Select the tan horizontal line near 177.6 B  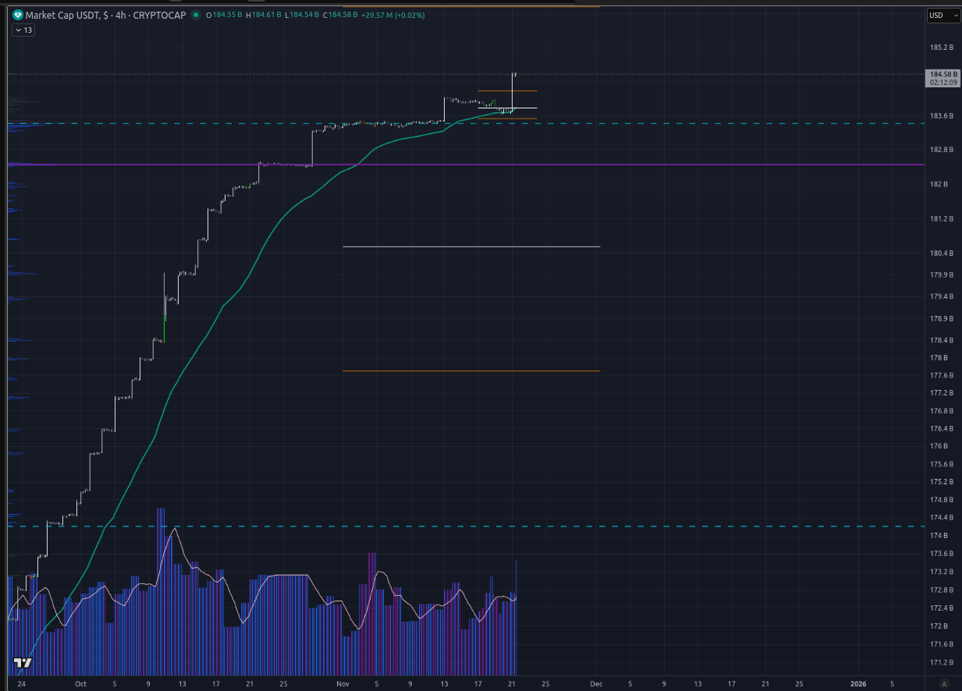click(x=468, y=371)
